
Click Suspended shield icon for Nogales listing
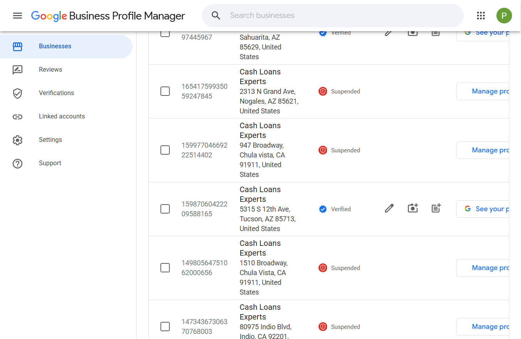pos(323,92)
